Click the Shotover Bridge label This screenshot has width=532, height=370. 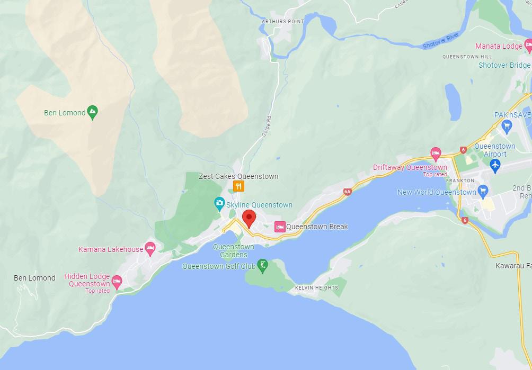[504, 65]
